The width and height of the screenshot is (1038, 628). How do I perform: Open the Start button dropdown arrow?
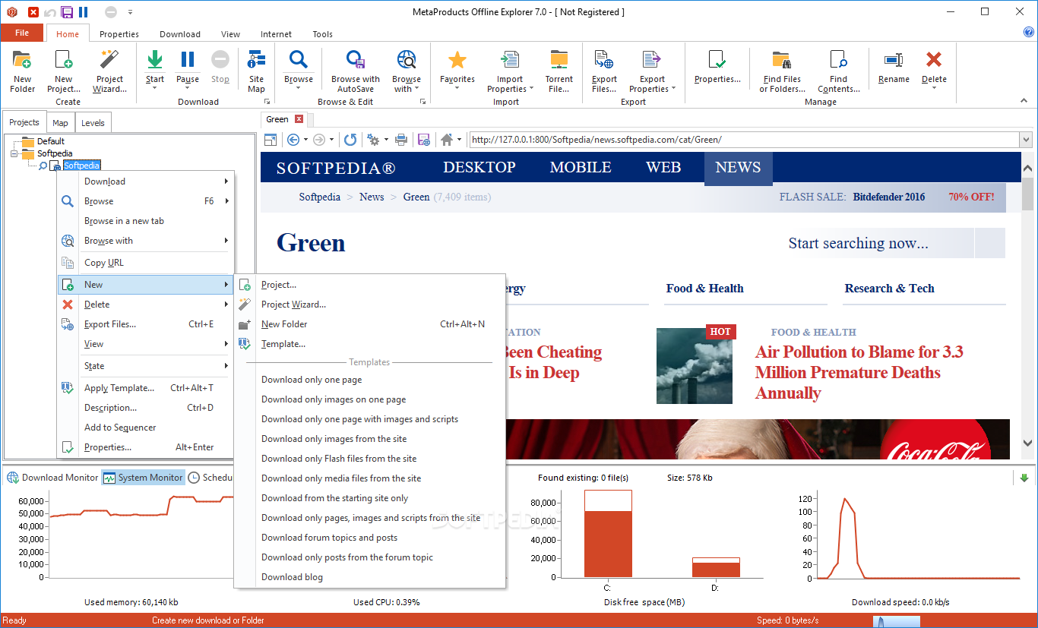155,89
